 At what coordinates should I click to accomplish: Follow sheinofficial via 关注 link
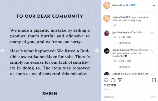click(x=133, y=5)
